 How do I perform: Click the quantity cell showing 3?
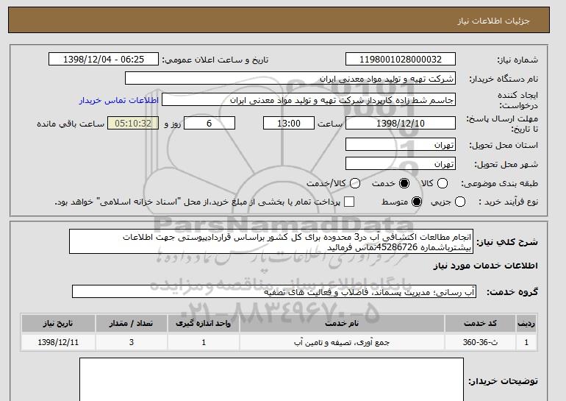tap(132, 342)
